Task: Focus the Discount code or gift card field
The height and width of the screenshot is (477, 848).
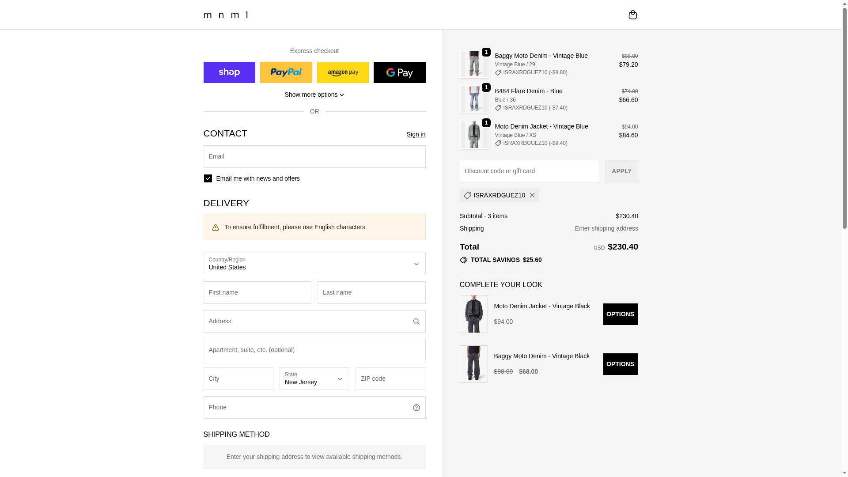Action: (529, 171)
